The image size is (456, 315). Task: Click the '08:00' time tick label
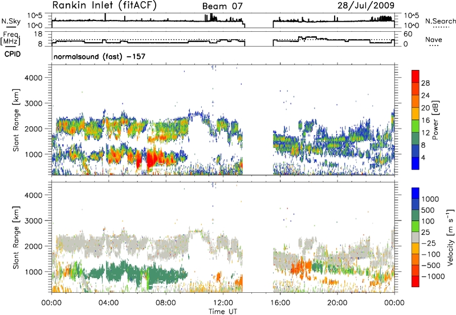tap(166, 303)
